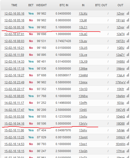Click bar chart icon beside 17MwV
The height and width of the screenshot is (158, 130).
coord(128,82)
